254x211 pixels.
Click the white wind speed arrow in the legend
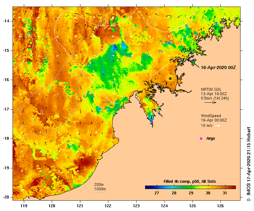(x=217, y=126)
